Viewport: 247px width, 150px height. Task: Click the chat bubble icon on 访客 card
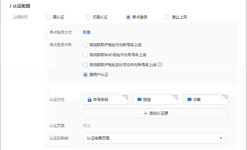189,100
